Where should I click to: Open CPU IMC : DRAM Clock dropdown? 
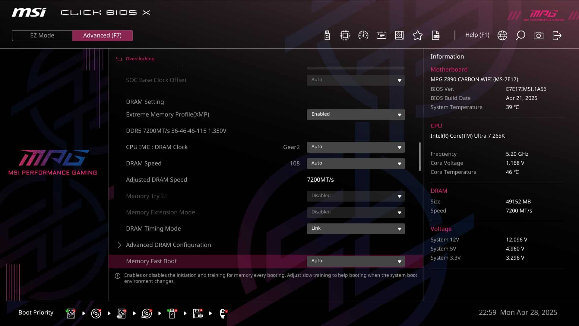(356, 147)
